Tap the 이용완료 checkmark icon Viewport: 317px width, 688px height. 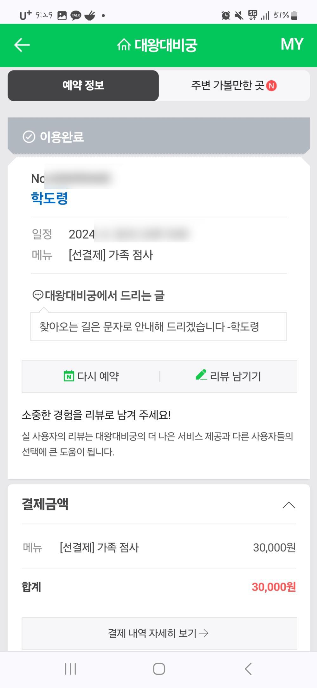tap(29, 137)
